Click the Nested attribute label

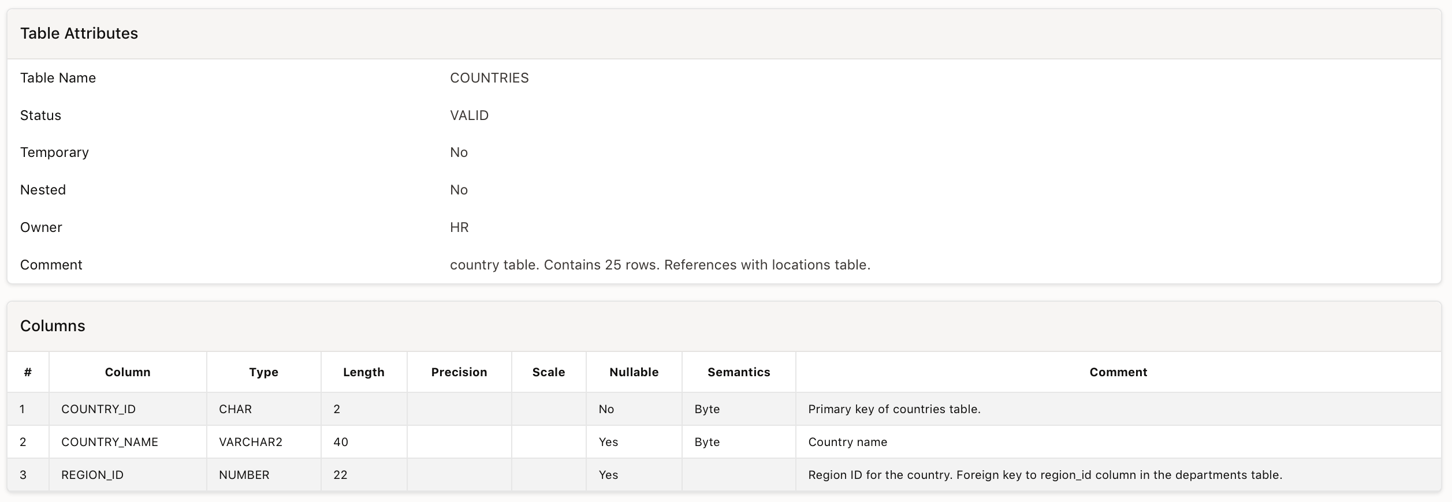[43, 190]
